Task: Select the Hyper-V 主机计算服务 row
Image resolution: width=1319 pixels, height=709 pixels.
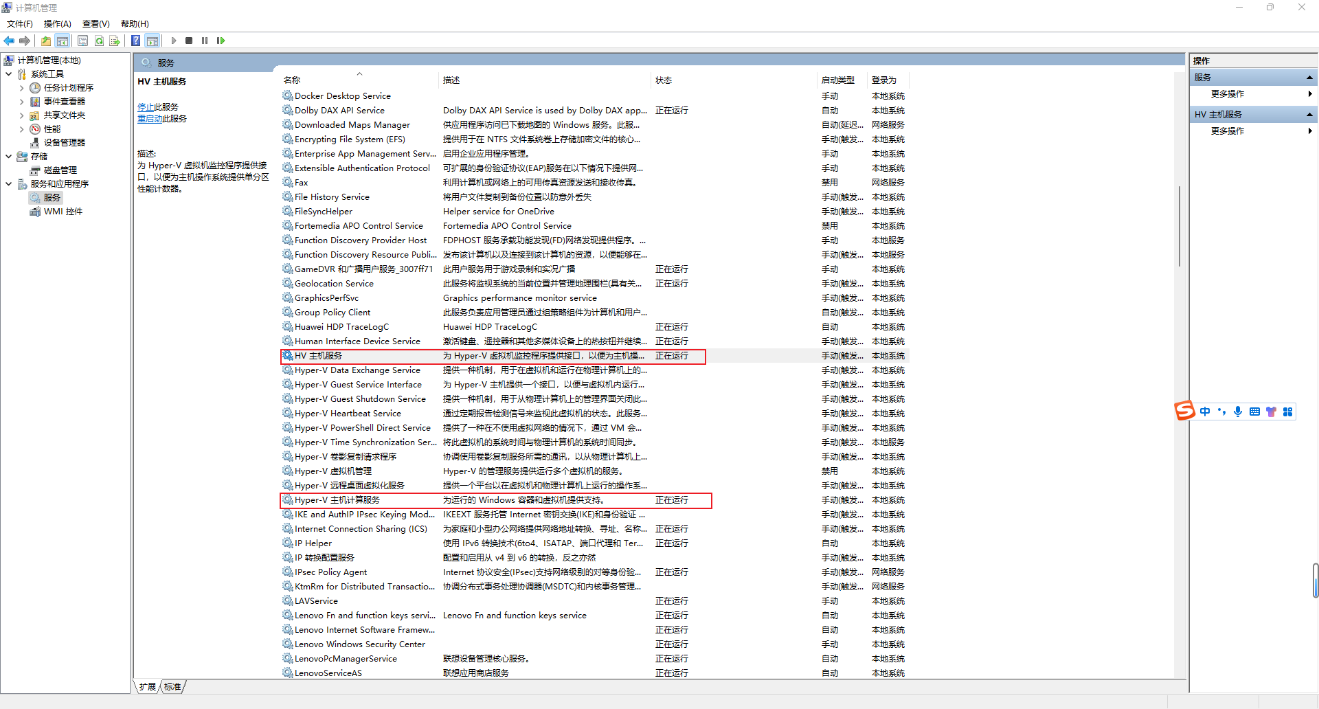Action: point(595,500)
